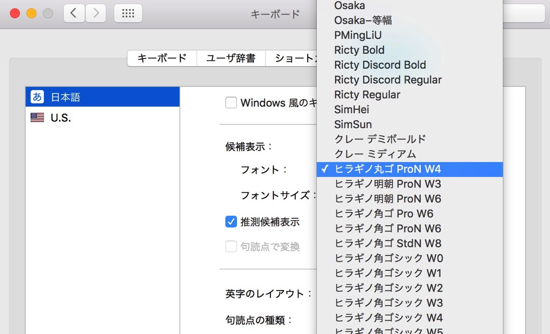Switch to ユーザ辞書 tab
The image size is (550, 334).
click(231, 58)
